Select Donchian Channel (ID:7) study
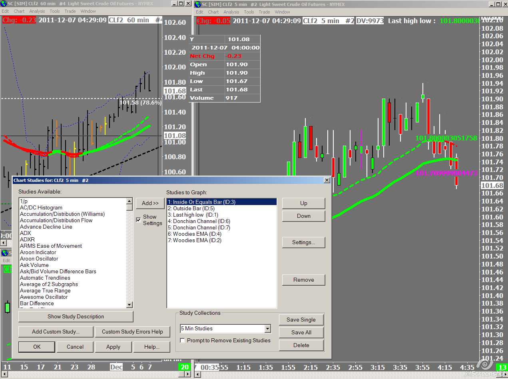Image resolution: width=508 pixels, height=379 pixels. pyautogui.click(x=222, y=228)
